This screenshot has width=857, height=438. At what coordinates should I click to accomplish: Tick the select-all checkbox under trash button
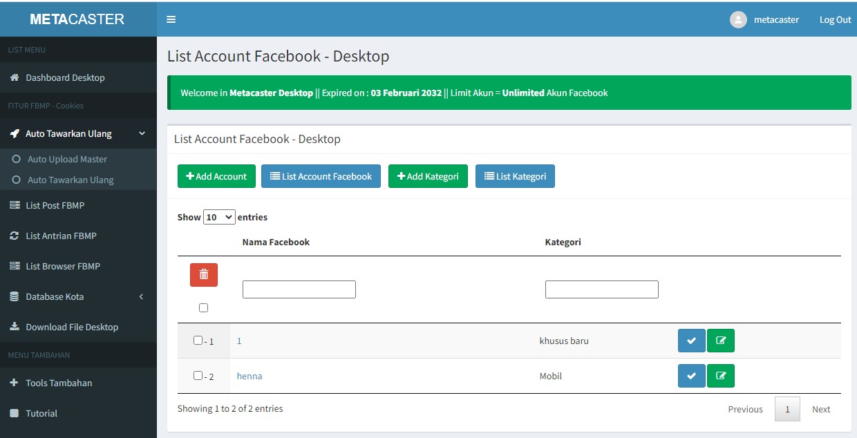point(203,308)
